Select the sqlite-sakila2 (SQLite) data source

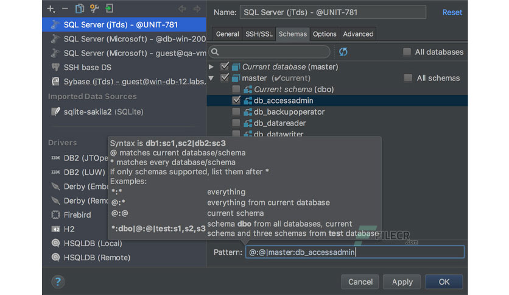tap(124, 112)
